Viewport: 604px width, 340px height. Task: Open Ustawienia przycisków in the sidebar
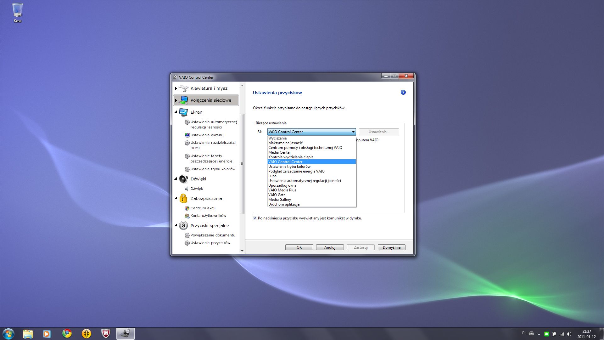(210, 243)
